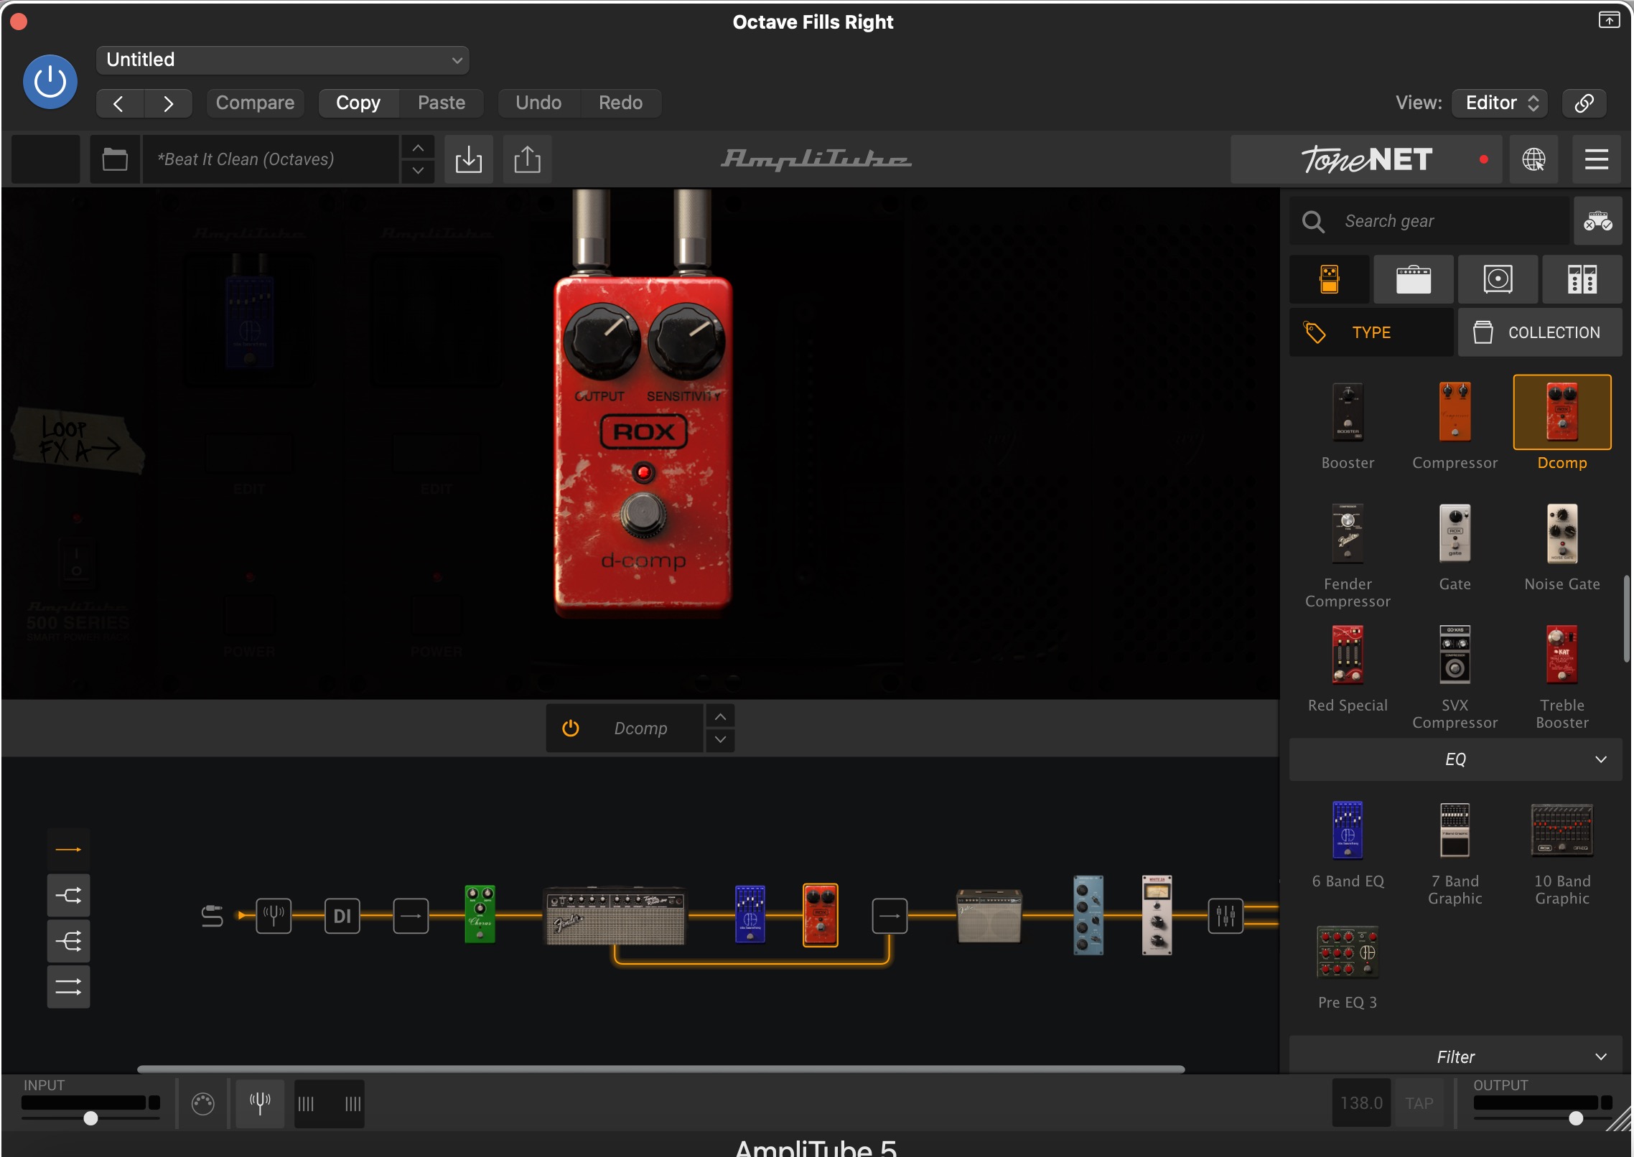Image resolution: width=1634 pixels, height=1157 pixels.
Task: Expand the Filter category section
Action: 1455,1057
